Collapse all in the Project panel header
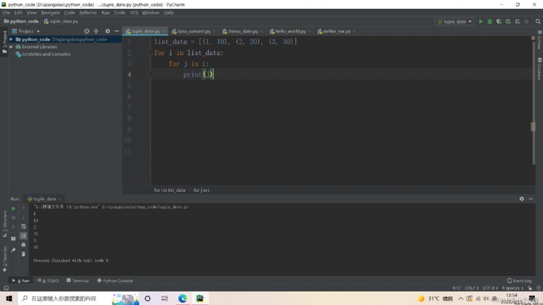Image resolution: width=543 pixels, height=305 pixels. [x=96, y=31]
